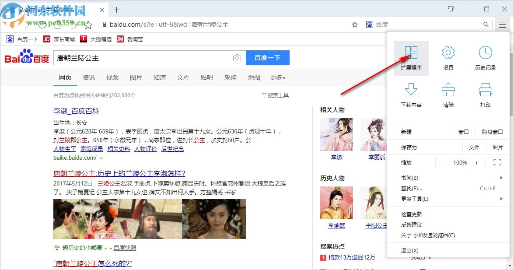Viewport: 514px width, 270px height.
Task: Search by image using the camera icon
Action: pyautogui.click(x=237, y=57)
